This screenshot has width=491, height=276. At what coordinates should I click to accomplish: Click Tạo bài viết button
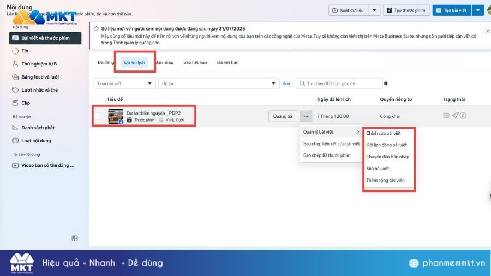coord(452,10)
